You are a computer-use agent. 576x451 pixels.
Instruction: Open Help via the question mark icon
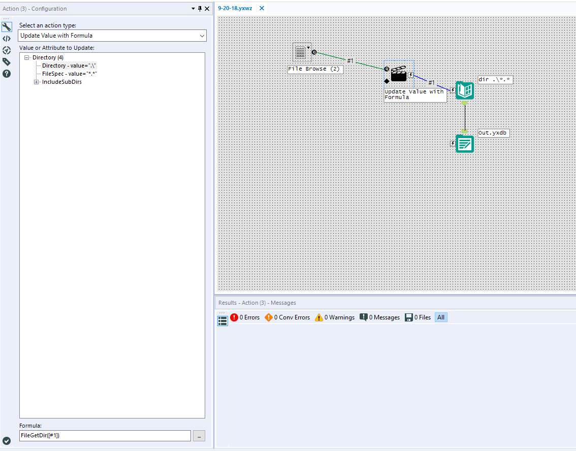pyautogui.click(x=7, y=74)
